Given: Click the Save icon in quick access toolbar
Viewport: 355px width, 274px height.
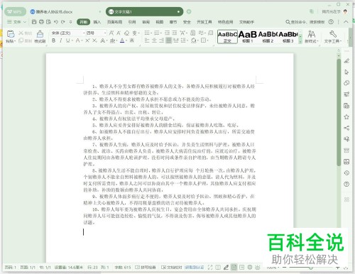Looking at the screenshot, I should 34,22.
